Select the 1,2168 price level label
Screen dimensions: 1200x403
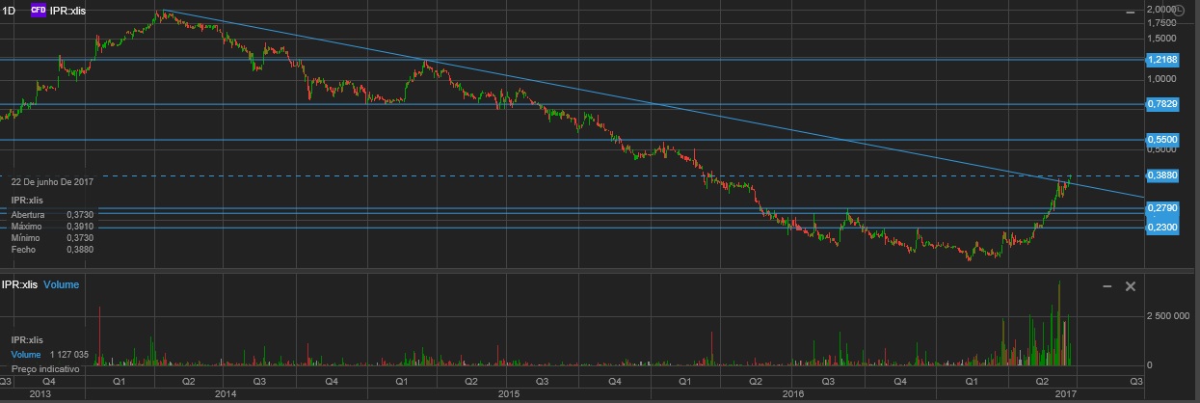tap(1161, 60)
